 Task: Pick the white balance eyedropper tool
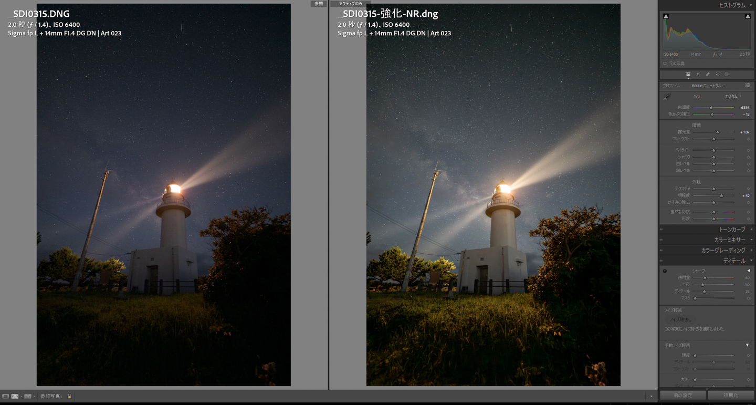click(x=667, y=97)
